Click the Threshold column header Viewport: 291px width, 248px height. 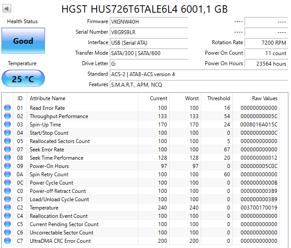[218, 98]
